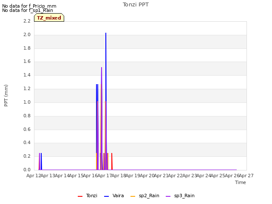
Task: Toggle the sp3_Rain legend entry
Action: tap(180, 195)
